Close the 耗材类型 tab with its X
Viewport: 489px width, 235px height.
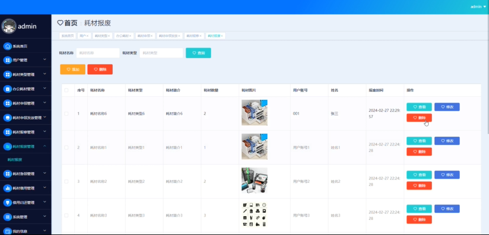tap(109, 36)
